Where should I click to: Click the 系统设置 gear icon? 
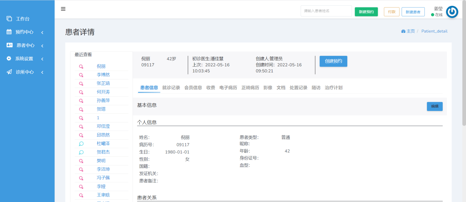[9, 59]
